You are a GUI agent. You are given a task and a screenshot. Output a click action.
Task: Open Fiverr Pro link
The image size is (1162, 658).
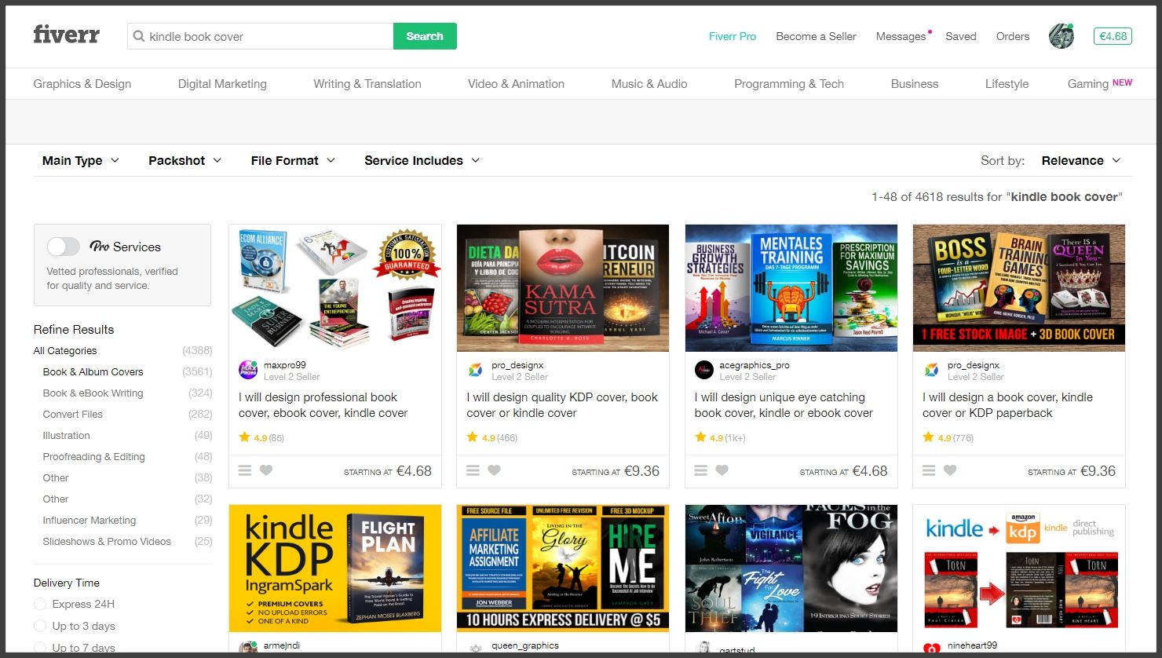(733, 36)
